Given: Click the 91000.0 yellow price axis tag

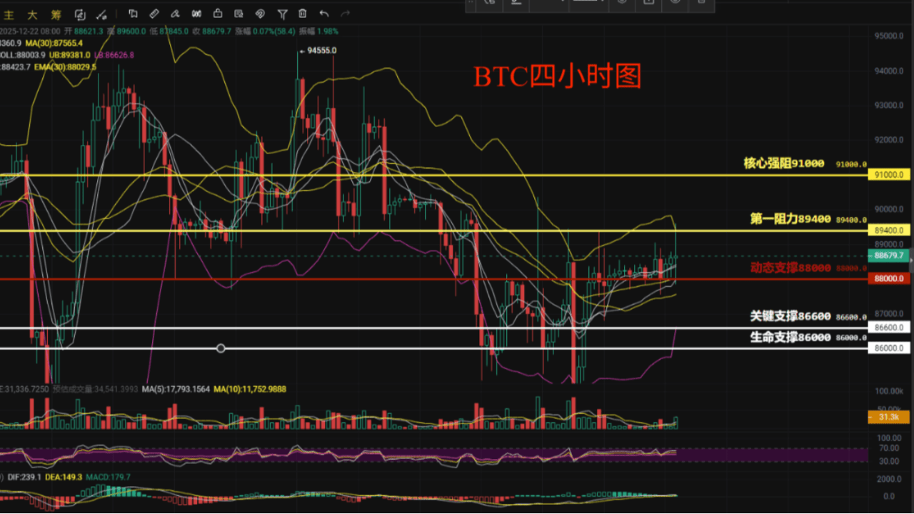Looking at the screenshot, I should pyautogui.click(x=889, y=175).
